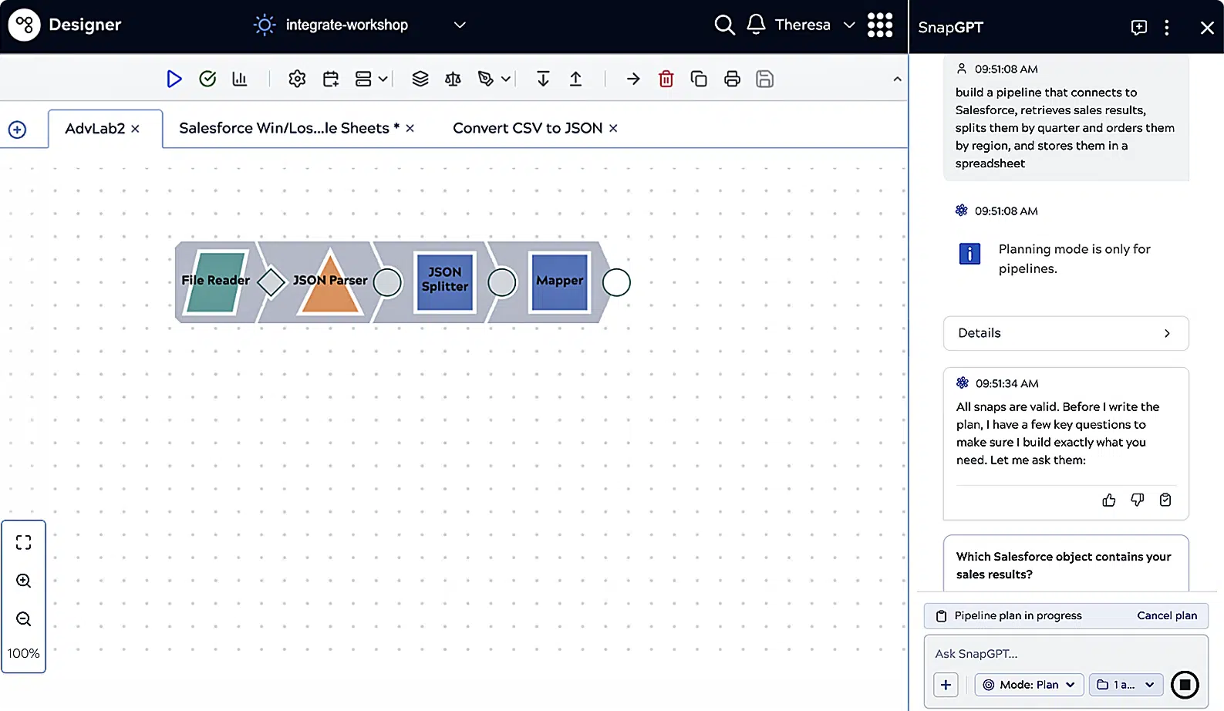Fit pipeline to screen icon
The image size is (1224, 711).
23,542
